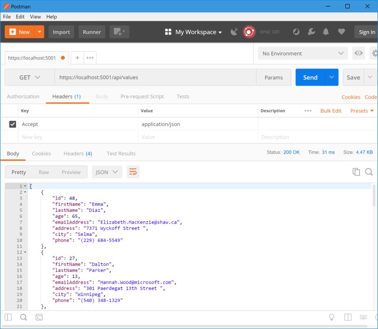Switch to the Pre-request Script tab
This screenshot has width=378, height=329.
point(142,96)
